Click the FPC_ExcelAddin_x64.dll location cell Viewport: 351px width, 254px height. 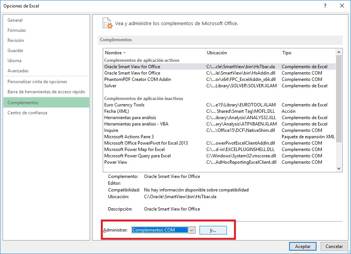[241, 79]
